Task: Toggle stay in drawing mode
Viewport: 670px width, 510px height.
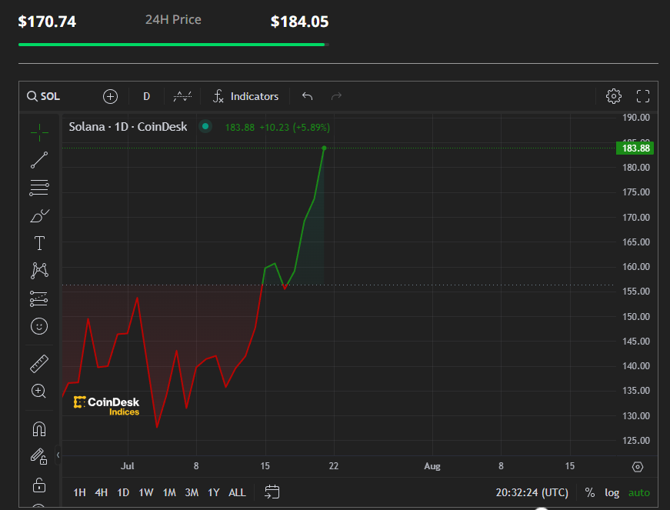Action: 39,457
